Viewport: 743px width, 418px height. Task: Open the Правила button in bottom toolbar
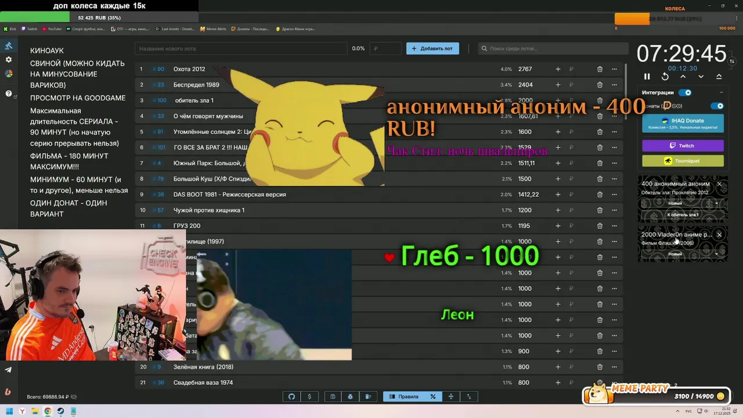point(403,397)
